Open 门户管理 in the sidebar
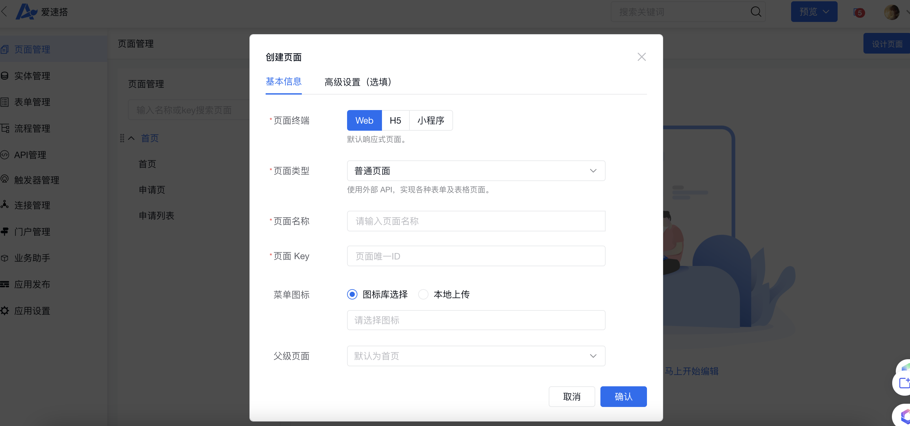Viewport: 910px width, 426px height. point(32,231)
